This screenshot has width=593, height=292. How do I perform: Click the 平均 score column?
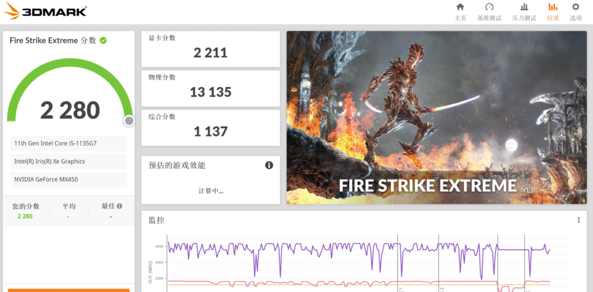tap(68, 211)
